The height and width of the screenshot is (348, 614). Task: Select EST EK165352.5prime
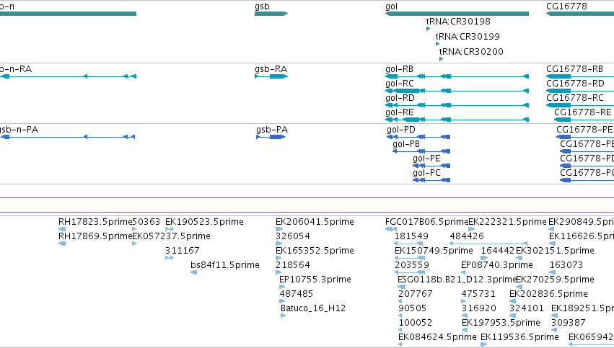pos(315,251)
